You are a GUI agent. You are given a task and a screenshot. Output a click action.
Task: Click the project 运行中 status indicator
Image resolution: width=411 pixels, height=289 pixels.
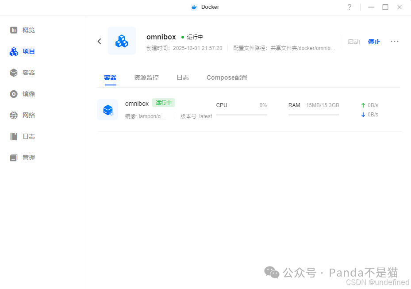[192, 37]
